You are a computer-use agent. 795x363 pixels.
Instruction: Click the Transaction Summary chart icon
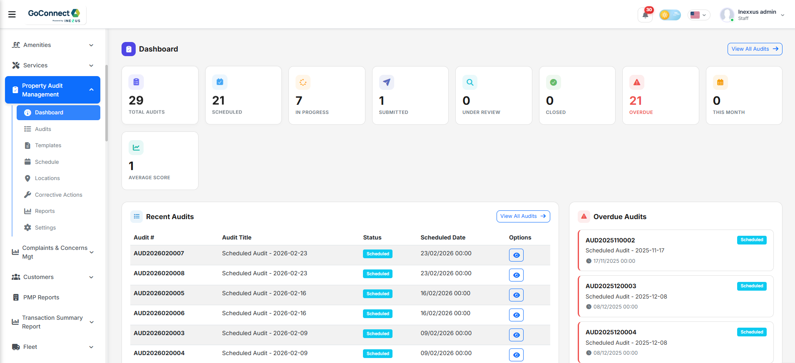(x=15, y=322)
